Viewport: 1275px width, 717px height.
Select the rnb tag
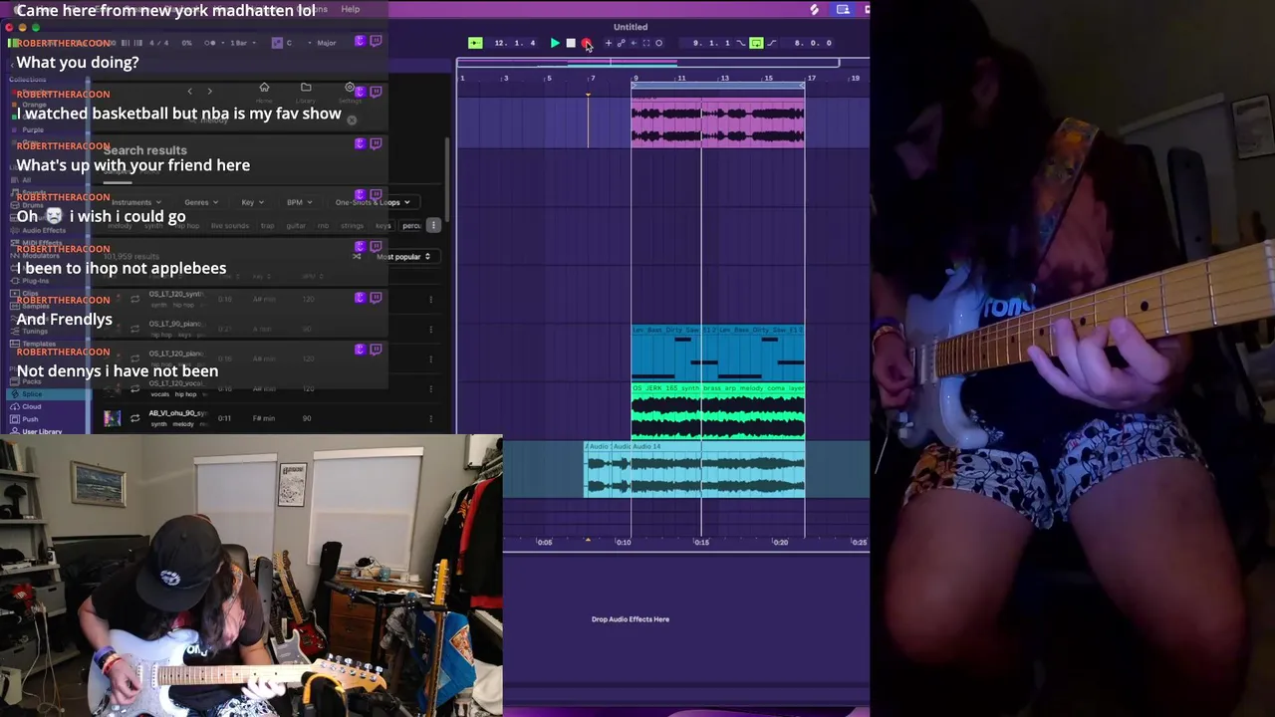click(323, 226)
